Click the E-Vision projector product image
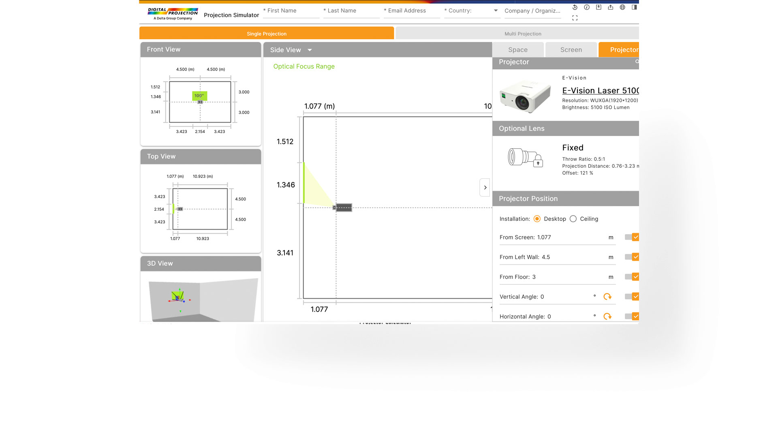The image size is (778, 421). pyautogui.click(x=525, y=96)
